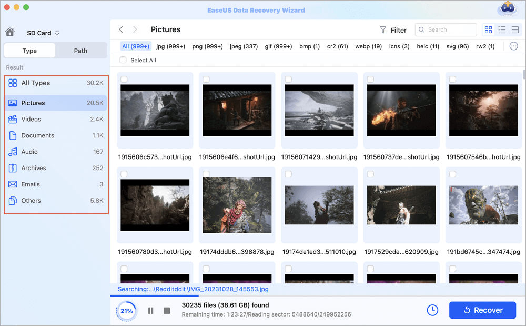
Task: Click the 1917529cde...620909.jpg file name
Action: 401,251
